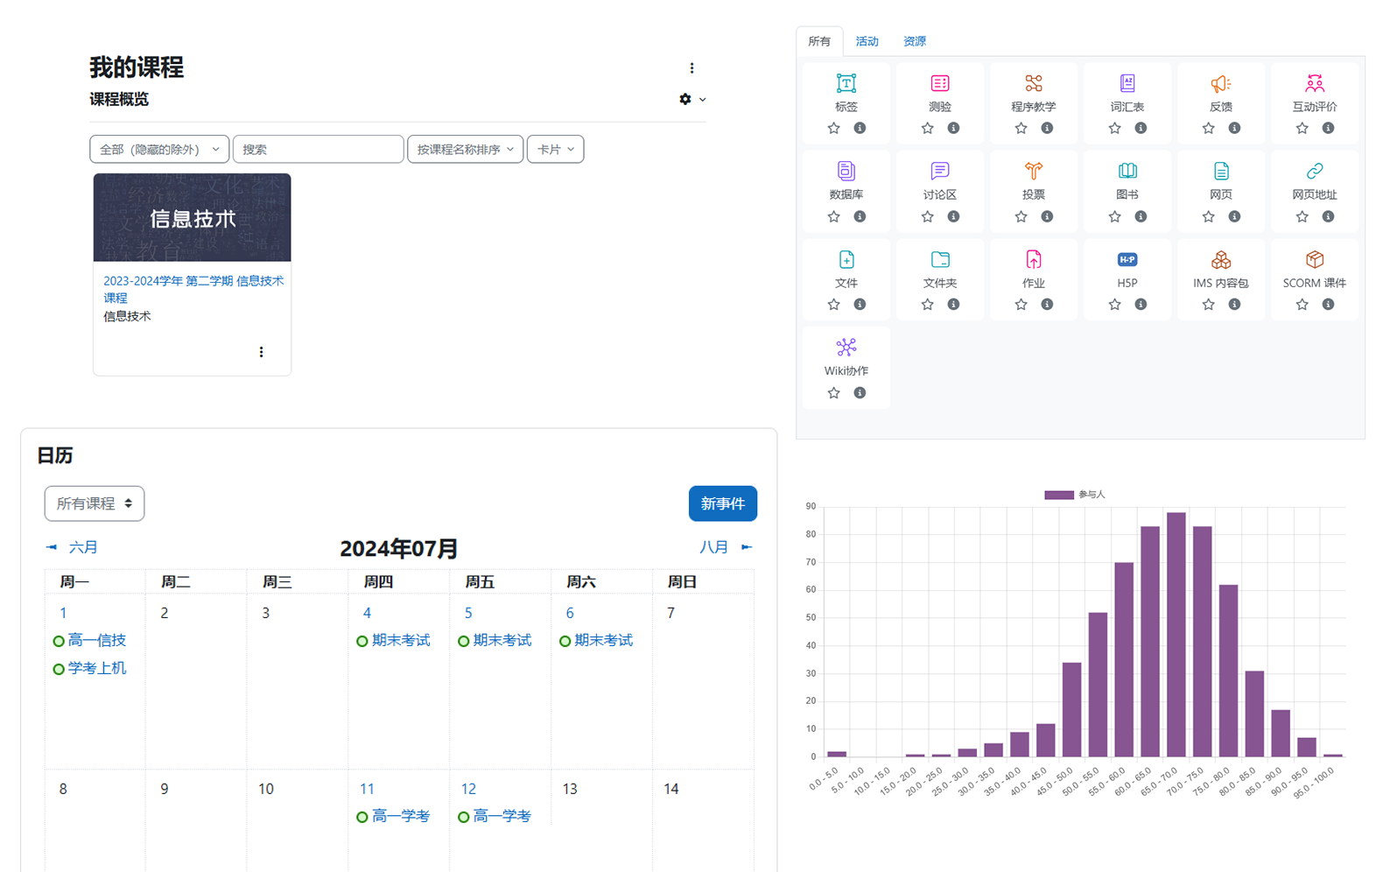This screenshot has width=1390, height=872.
Task: Open info for Wiki协作 activity
Action: point(860,392)
